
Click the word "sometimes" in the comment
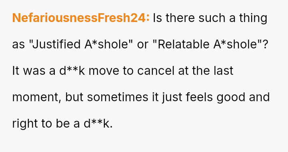click(x=118, y=97)
